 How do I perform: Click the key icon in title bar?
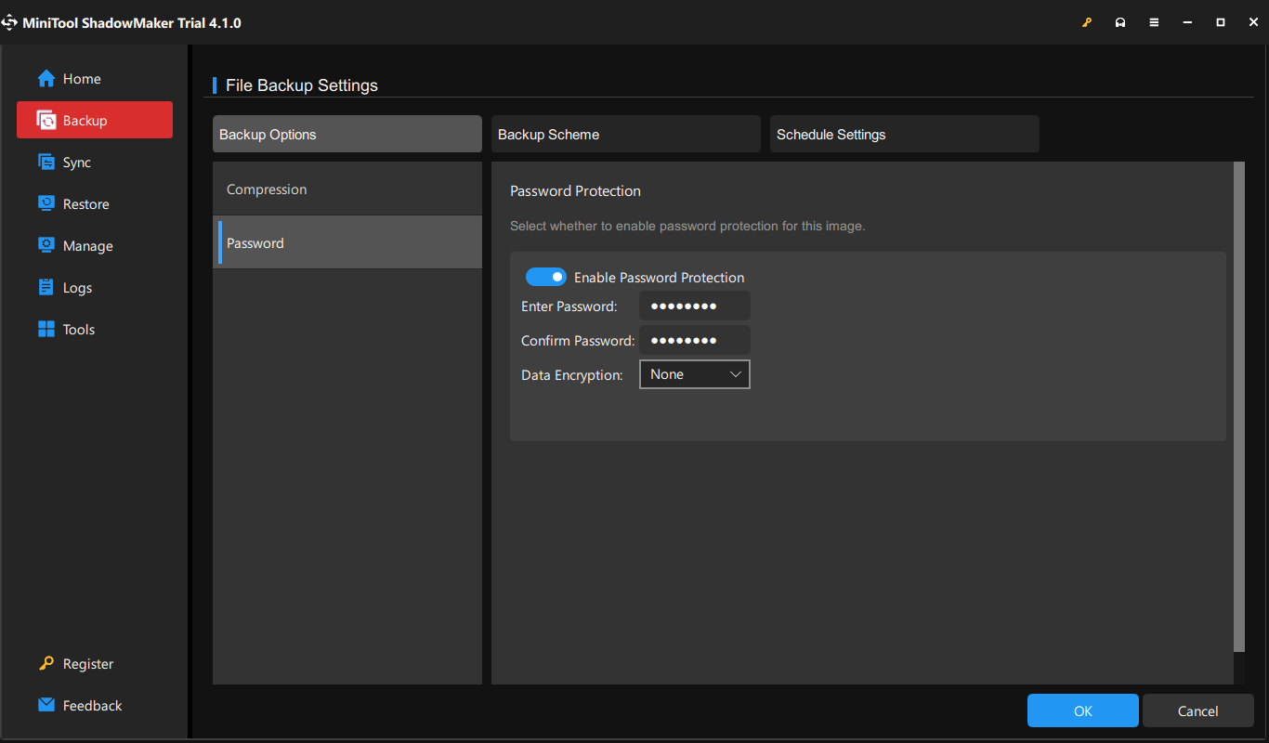point(1087,22)
